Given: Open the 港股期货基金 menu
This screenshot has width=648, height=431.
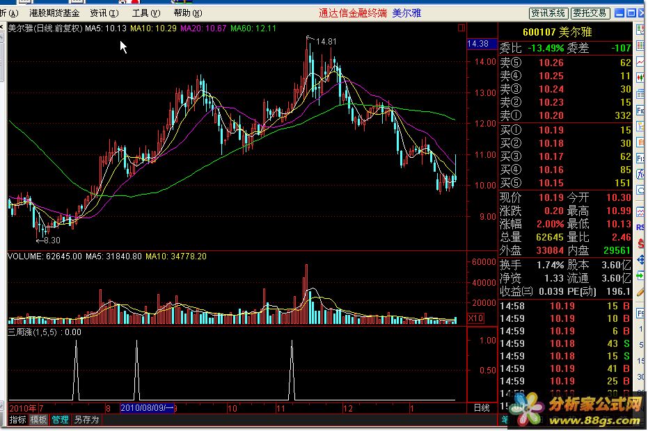Looking at the screenshot, I should click(54, 13).
